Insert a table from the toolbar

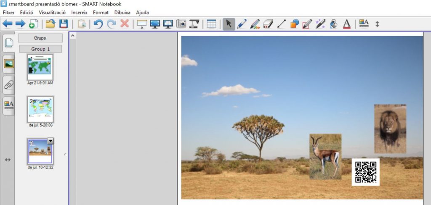click(x=211, y=24)
